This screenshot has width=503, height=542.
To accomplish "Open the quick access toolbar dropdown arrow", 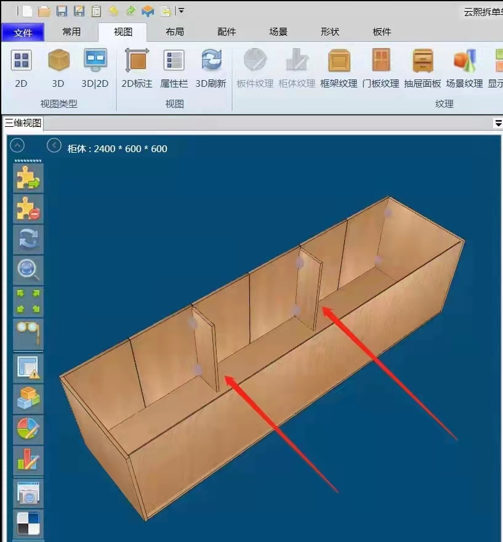I will [x=181, y=11].
